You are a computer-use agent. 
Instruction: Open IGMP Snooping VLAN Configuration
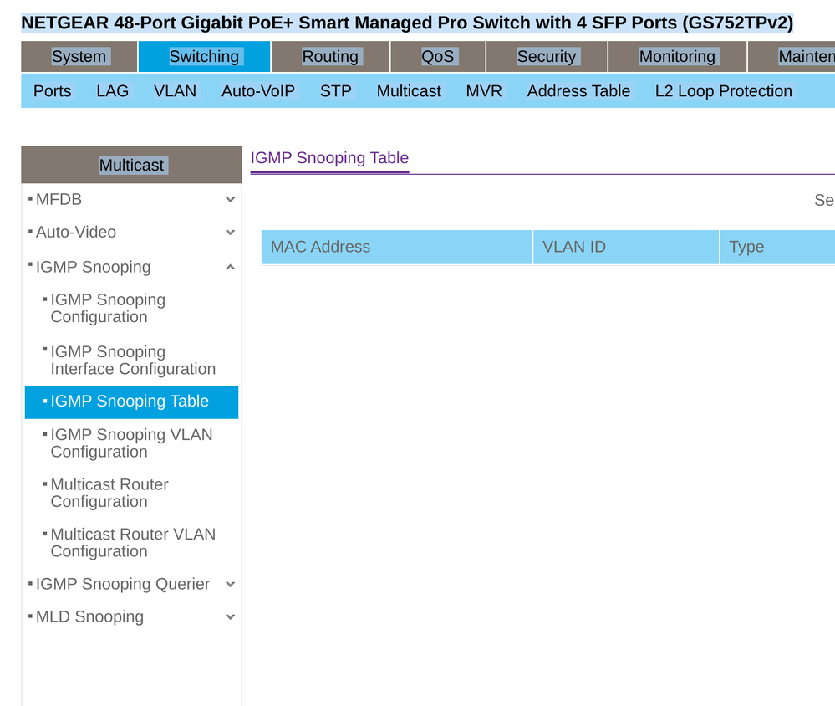click(131, 443)
